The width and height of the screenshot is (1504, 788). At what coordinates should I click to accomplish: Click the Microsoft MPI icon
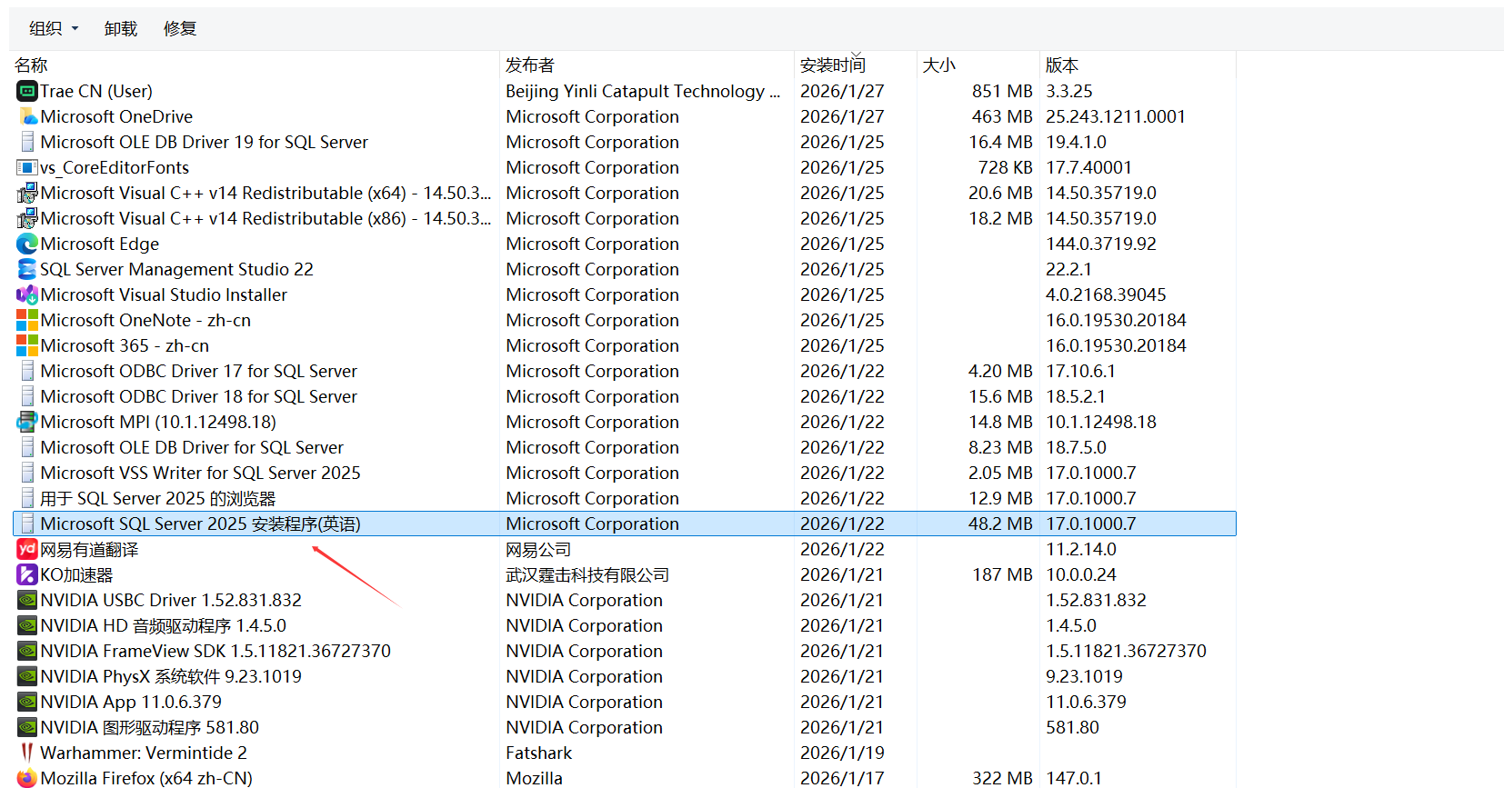27,422
